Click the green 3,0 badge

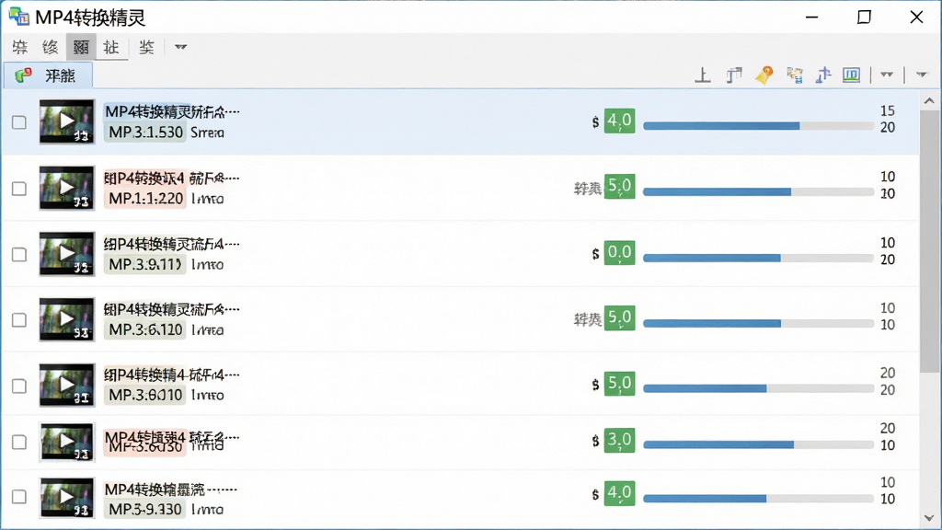click(619, 440)
